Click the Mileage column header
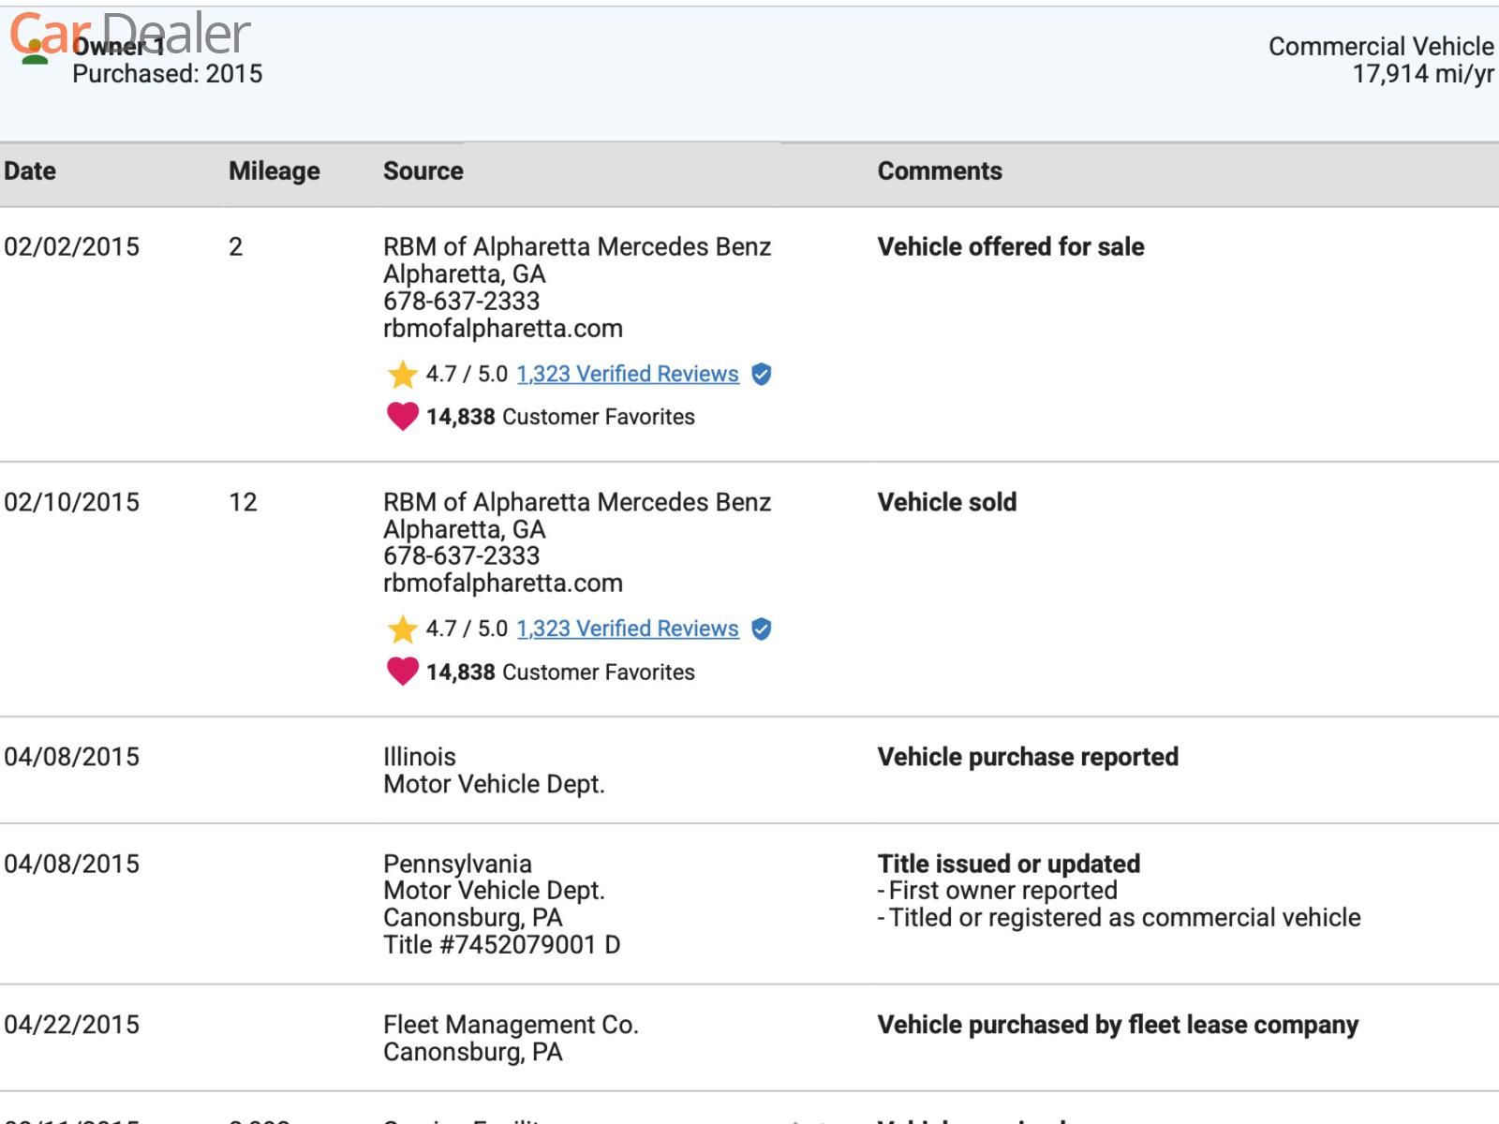1499x1124 pixels. pos(274,171)
